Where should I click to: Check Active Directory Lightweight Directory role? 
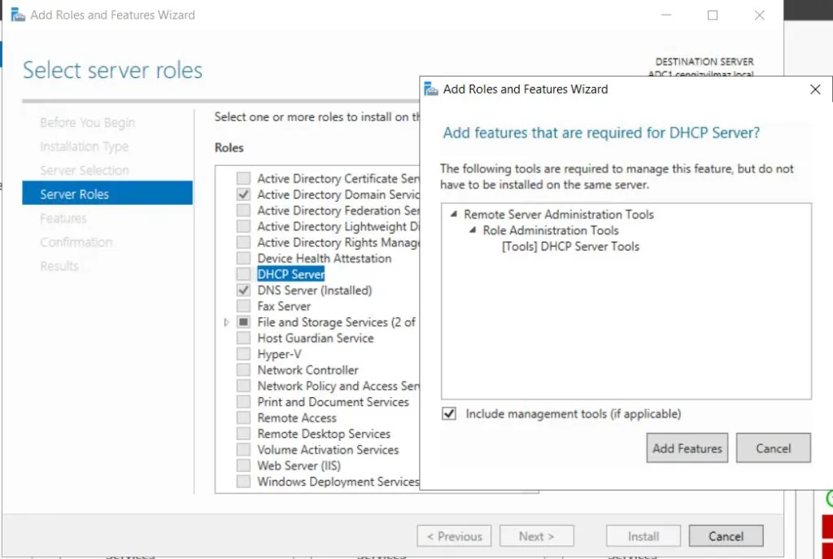coord(243,226)
